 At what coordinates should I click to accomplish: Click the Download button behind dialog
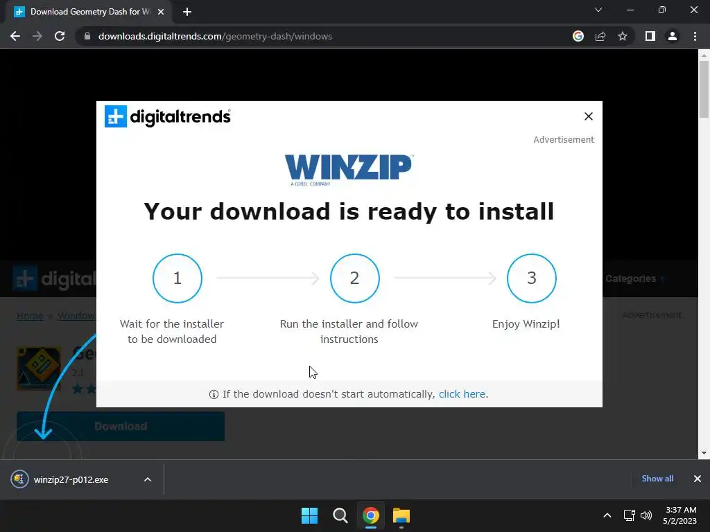[121, 426]
